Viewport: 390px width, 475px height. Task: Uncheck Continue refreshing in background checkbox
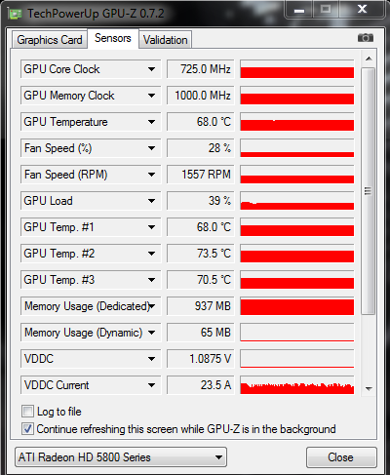point(27,429)
